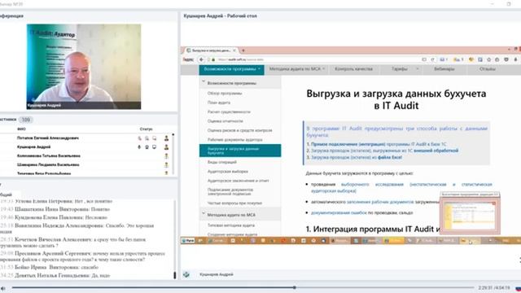
Task: Click the moderator avatar icon in Кушнарев Андрей's row
Action: tap(166, 146)
